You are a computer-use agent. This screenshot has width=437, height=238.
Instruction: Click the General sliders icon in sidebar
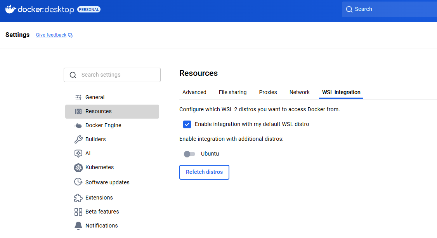pos(78,97)
